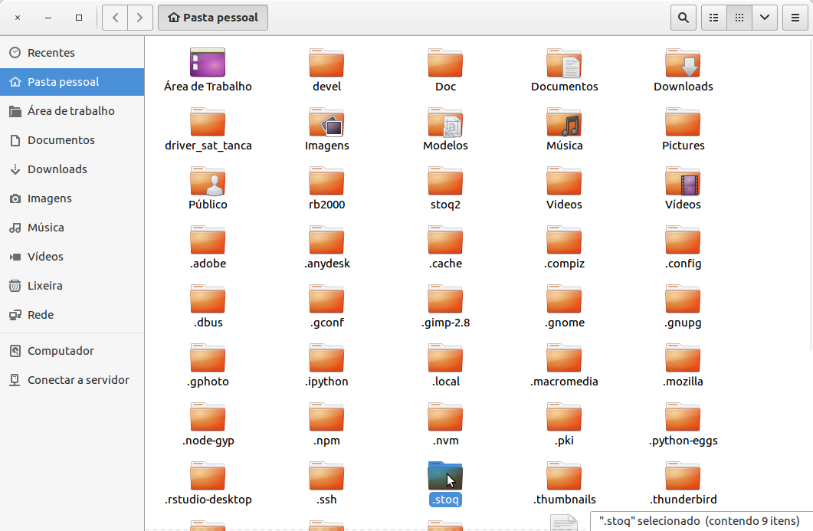Open Vídeos in the sidebar

[72, 256]
